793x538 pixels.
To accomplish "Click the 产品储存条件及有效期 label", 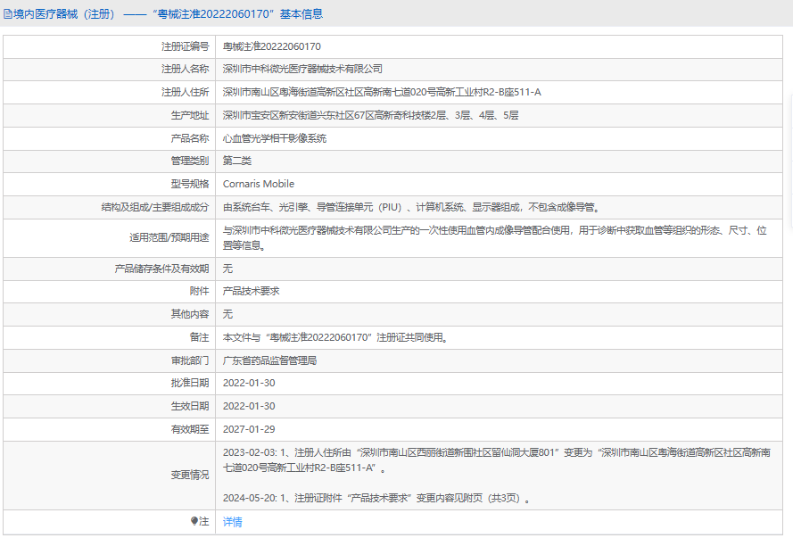I will click(x=161, y=269).
